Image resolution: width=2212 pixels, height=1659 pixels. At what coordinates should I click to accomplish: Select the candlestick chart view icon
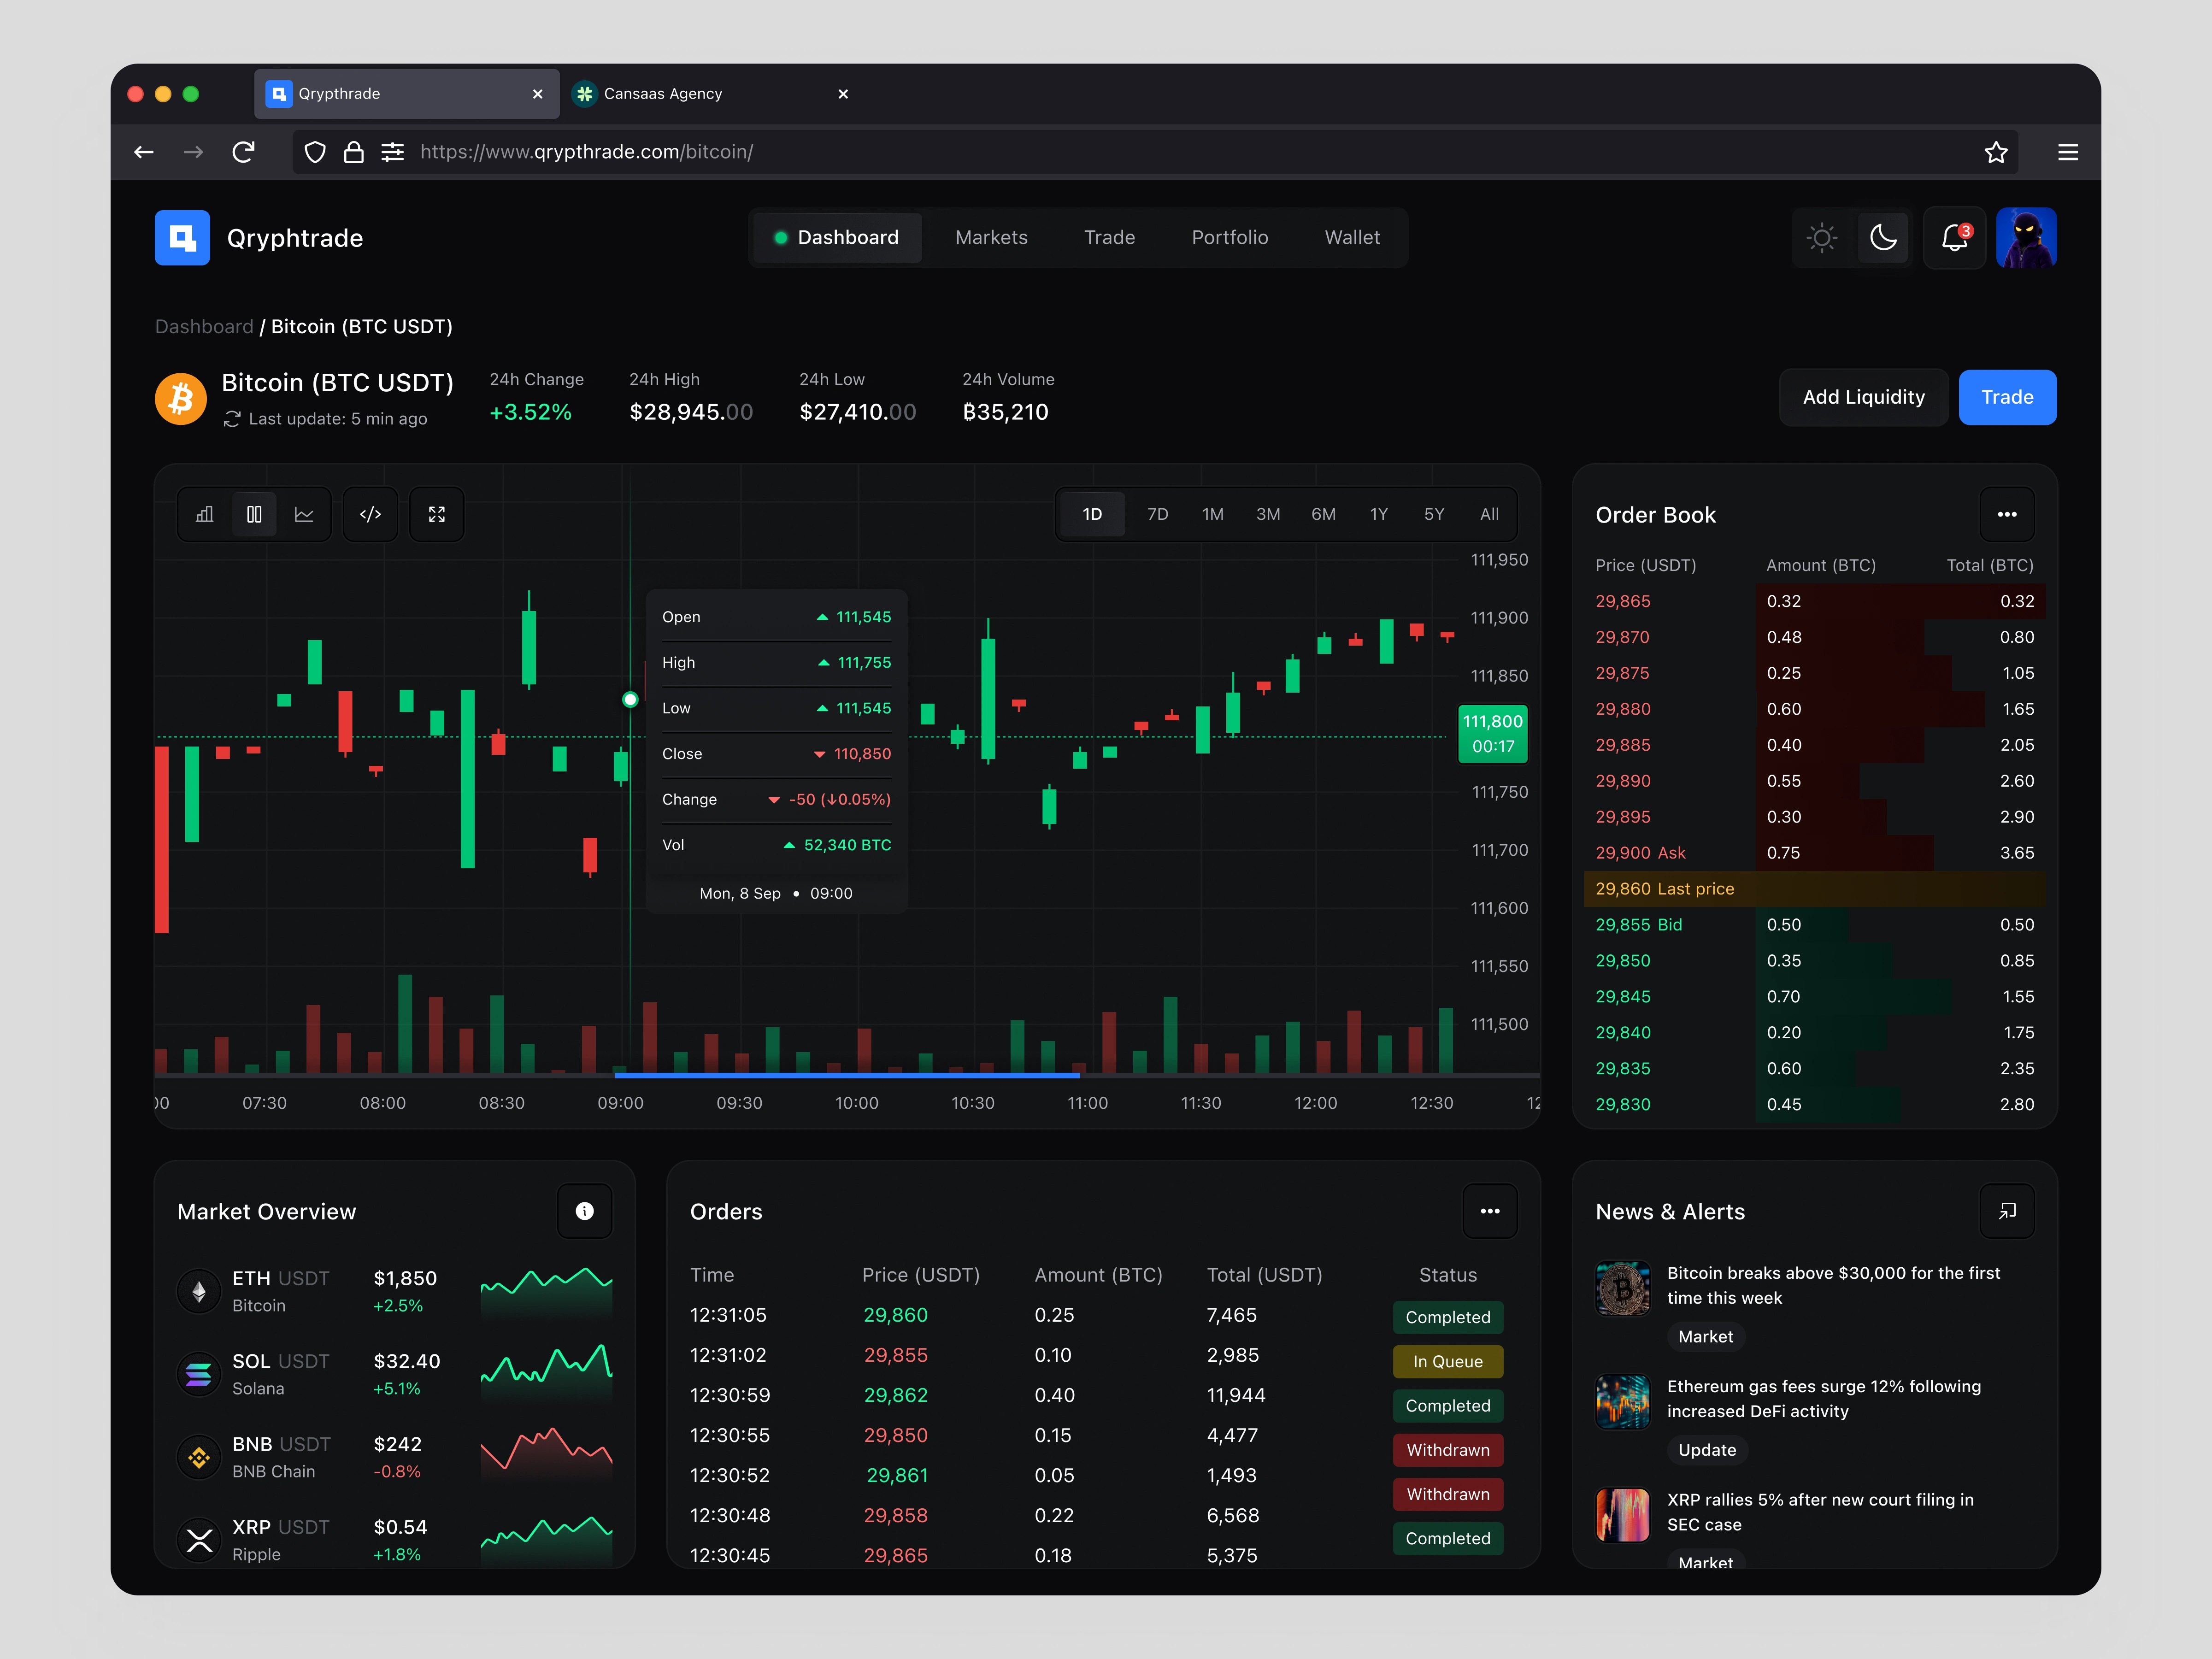pos(254,514)
